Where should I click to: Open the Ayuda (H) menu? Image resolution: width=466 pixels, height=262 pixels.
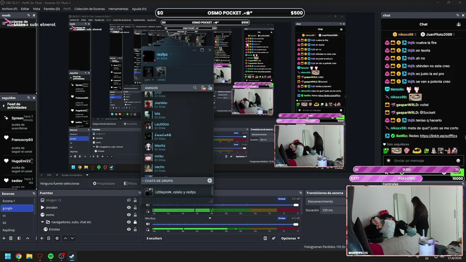coord(139,9)
